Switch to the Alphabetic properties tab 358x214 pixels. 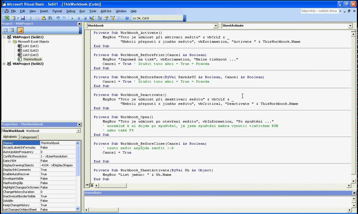point(10,137)
